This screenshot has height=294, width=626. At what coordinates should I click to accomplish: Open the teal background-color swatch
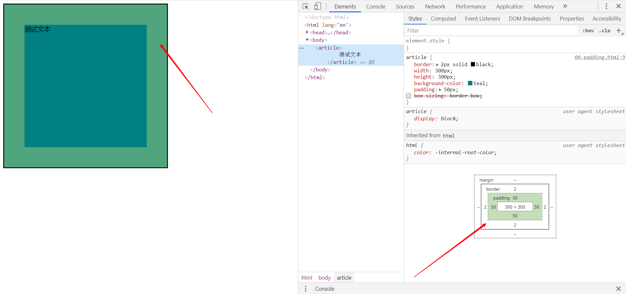click(470, 83)
